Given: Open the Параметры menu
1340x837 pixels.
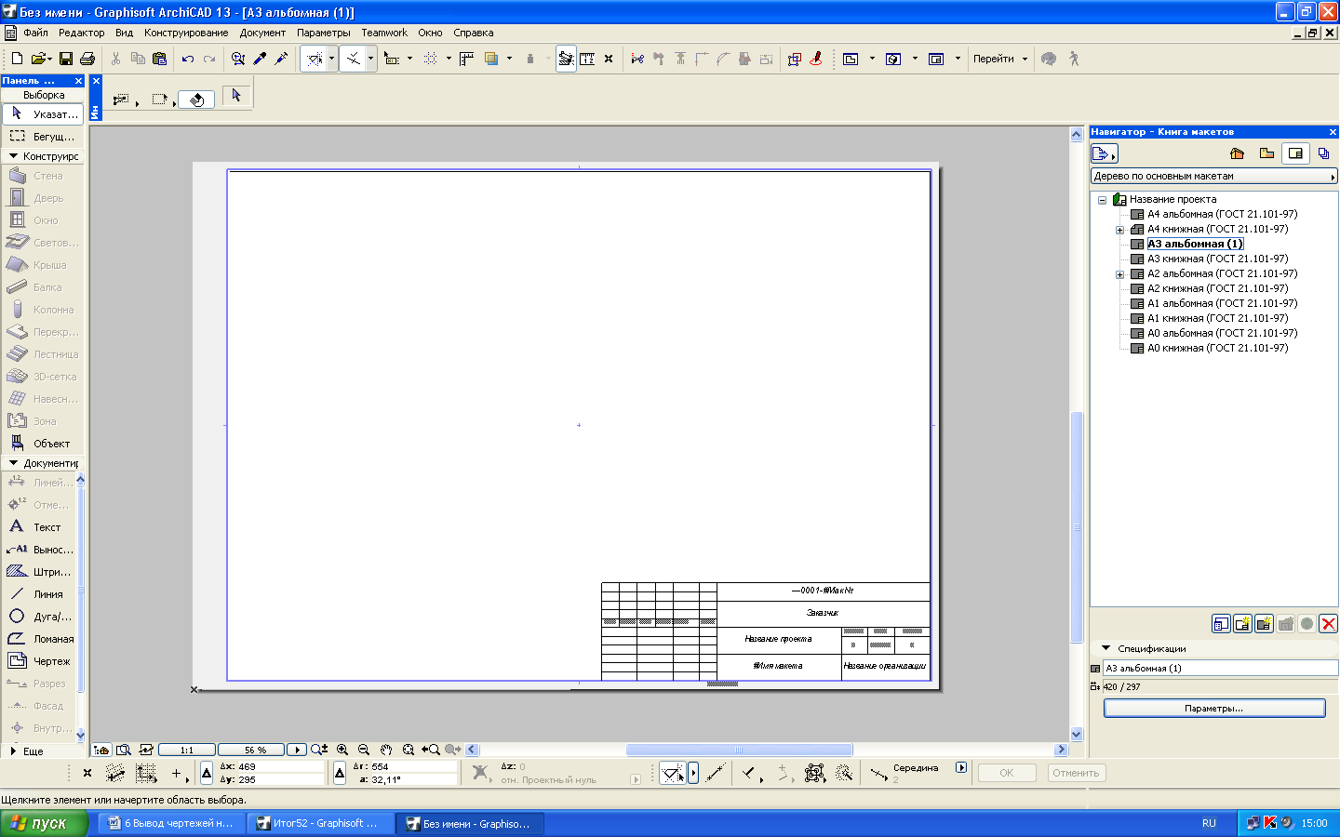Looking at the screenshot, I should point(324,33).
